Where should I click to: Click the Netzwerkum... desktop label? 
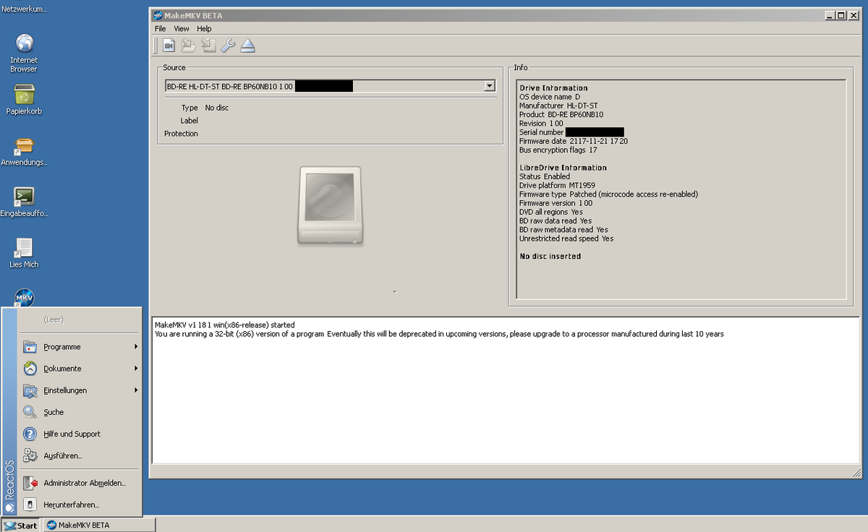(24, 9)
